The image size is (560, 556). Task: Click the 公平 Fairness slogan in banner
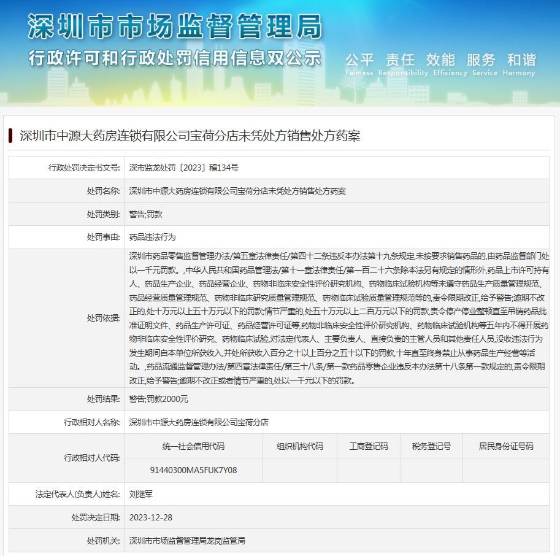click(359, 64)
